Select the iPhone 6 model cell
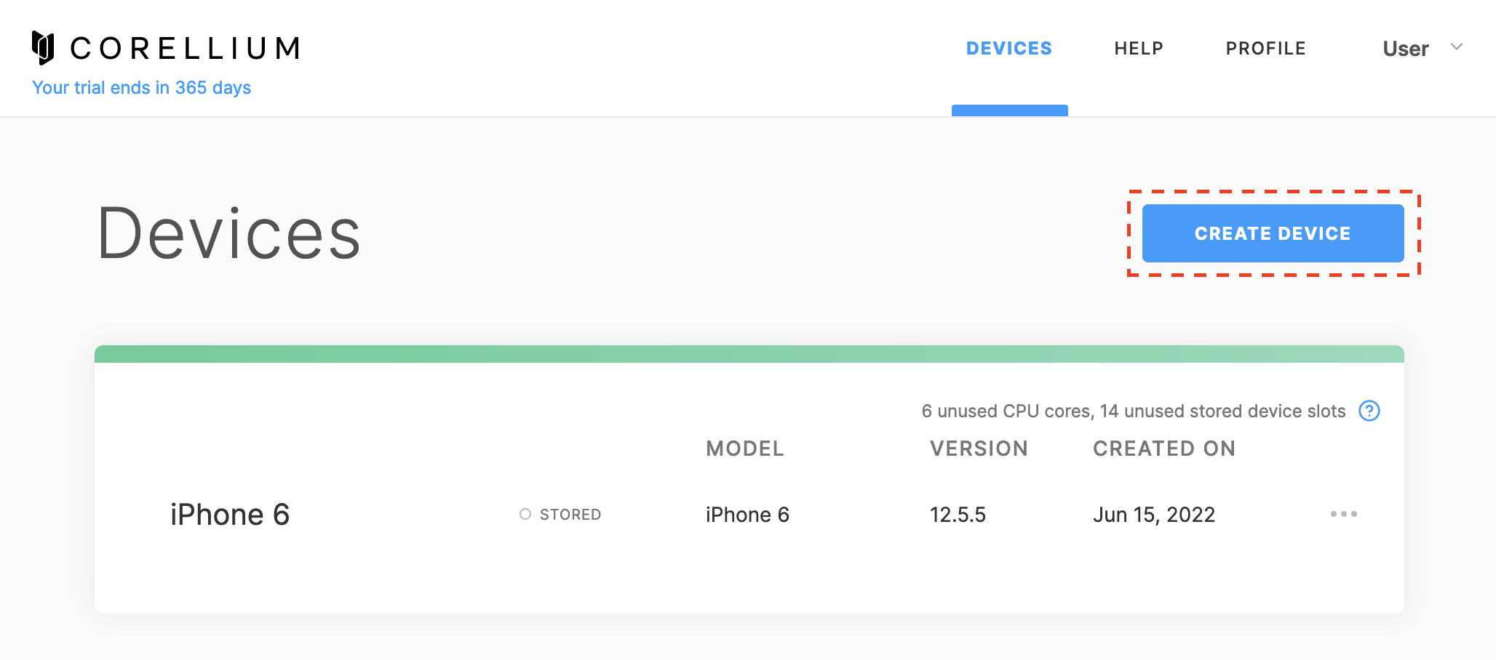This screenshot has width=1496, height=660. tap(747, 515)
